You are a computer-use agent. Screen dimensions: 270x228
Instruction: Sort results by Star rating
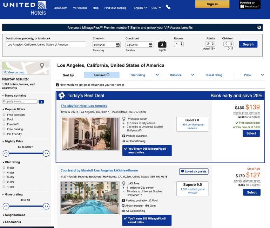pos(145,75)
